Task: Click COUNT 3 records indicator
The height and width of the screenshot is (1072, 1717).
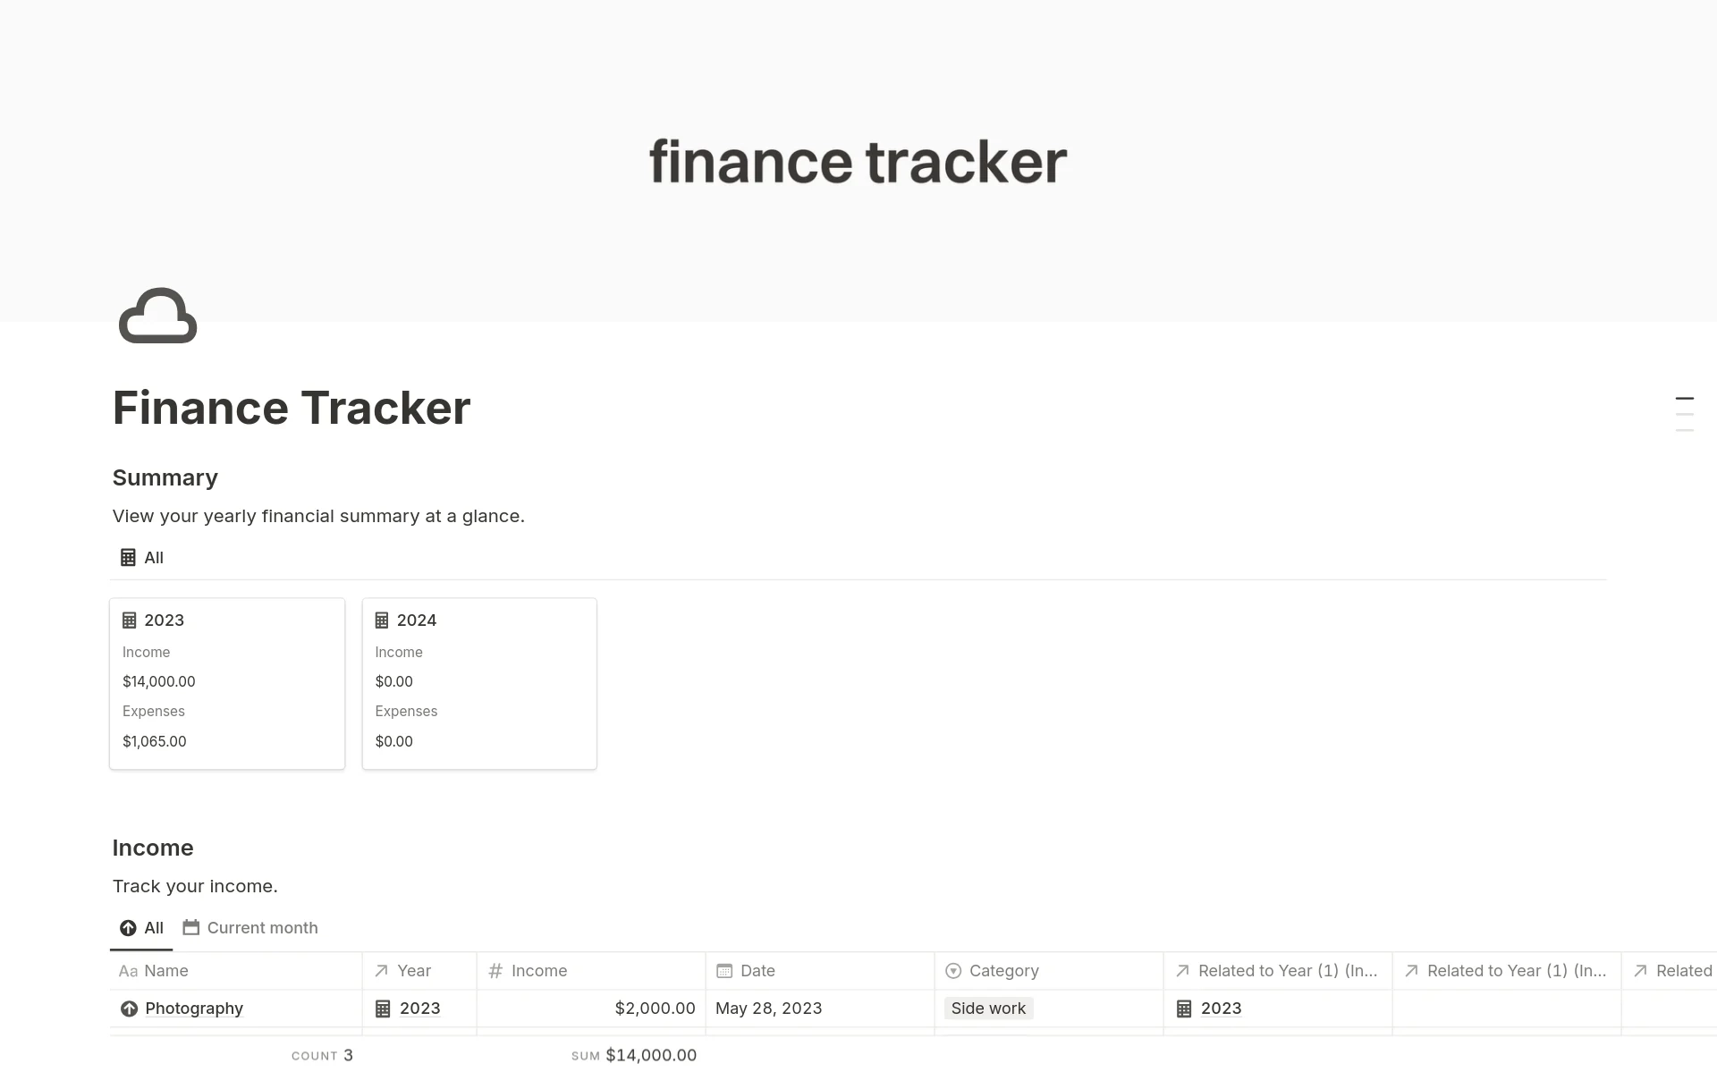Action: 321,1055
